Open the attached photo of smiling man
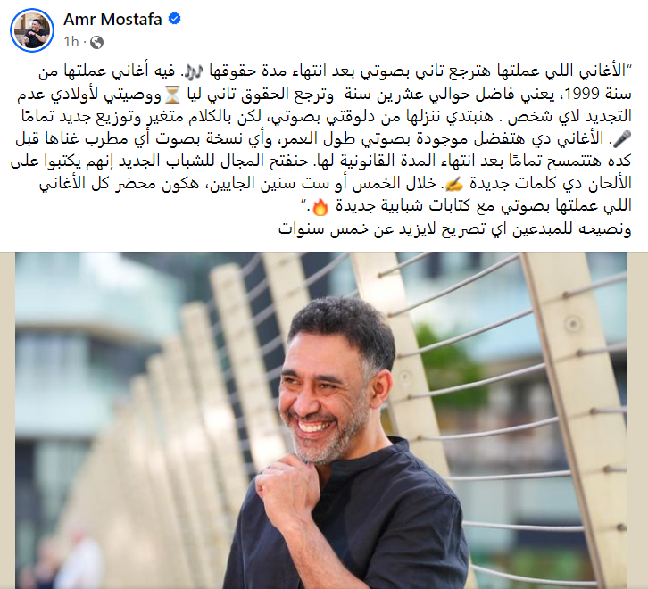Viewport: 648px width, 589px height. [x=320, y=420]
